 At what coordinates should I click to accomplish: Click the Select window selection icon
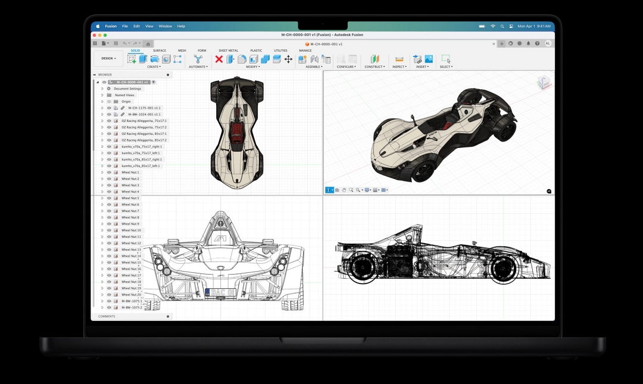pos(446,59)
